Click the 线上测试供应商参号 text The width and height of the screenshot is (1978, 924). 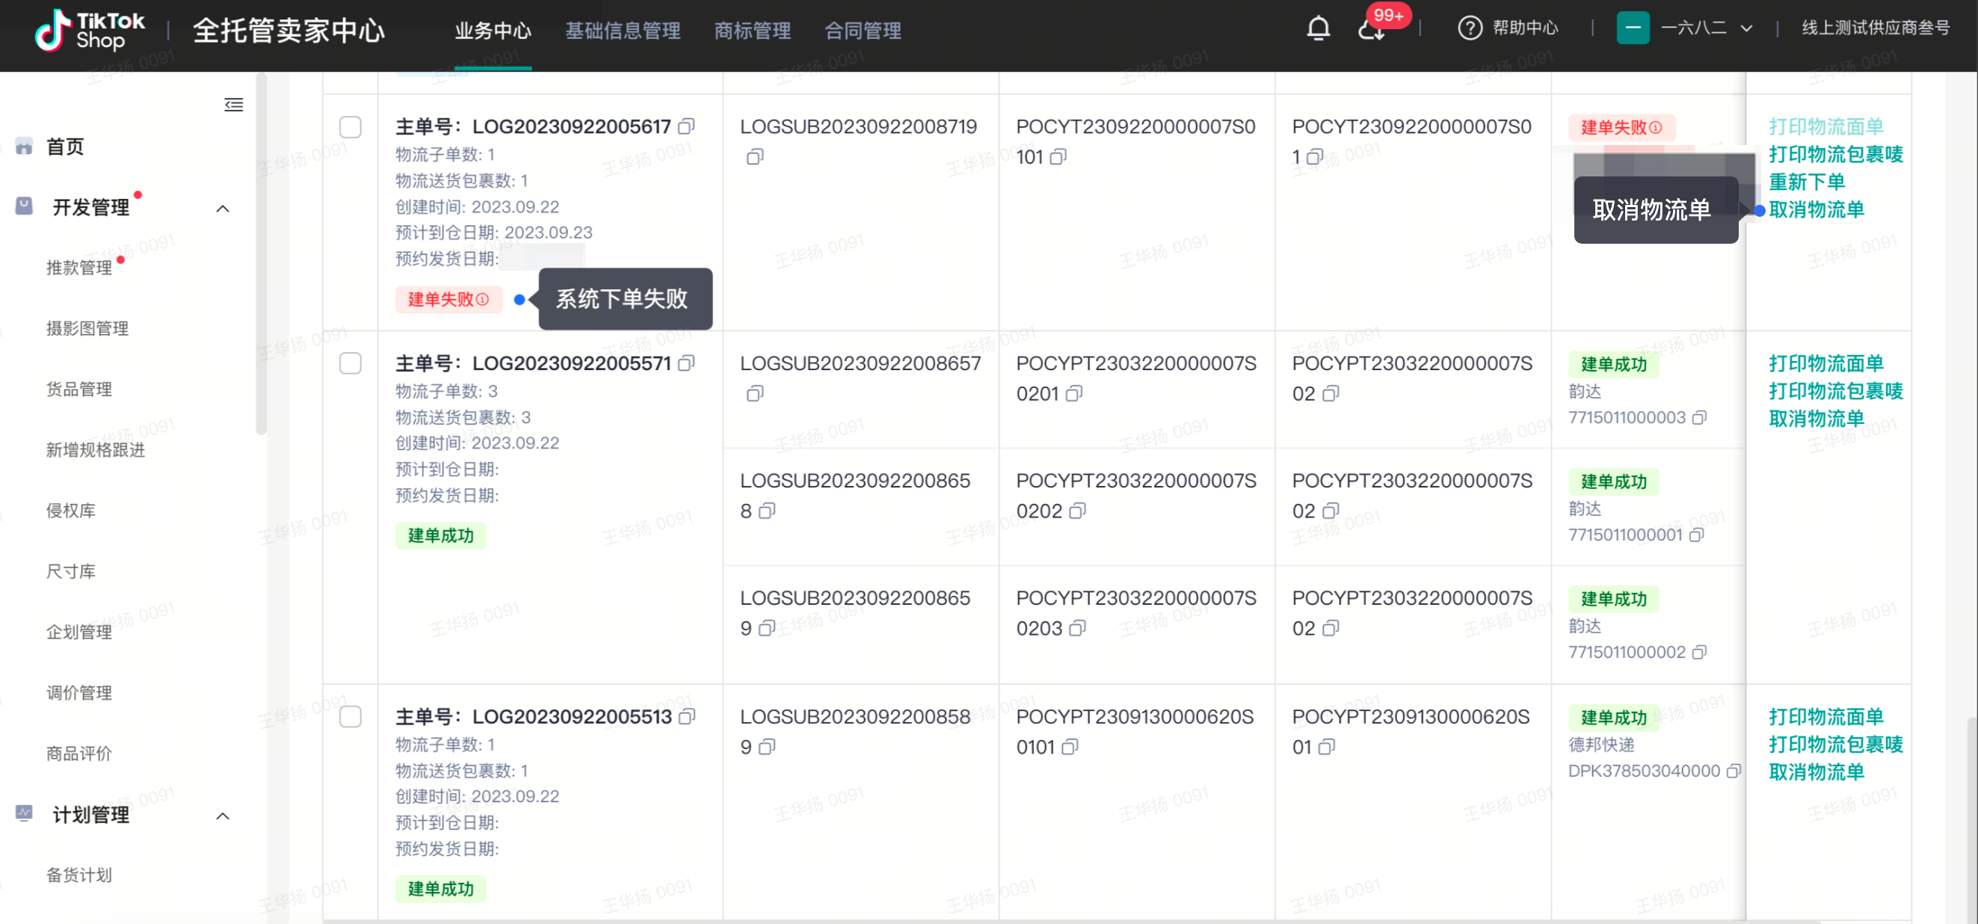[x=1876, y=28]
